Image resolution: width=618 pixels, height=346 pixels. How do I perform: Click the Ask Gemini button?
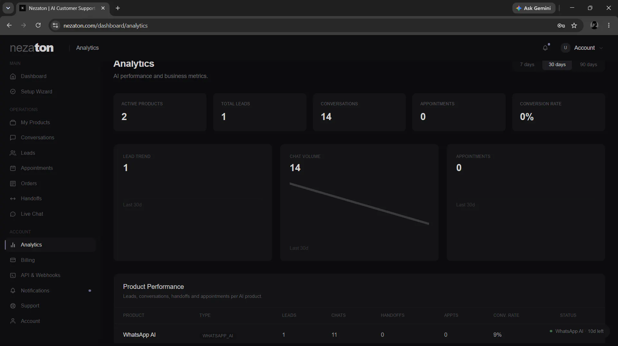[534, 8]
